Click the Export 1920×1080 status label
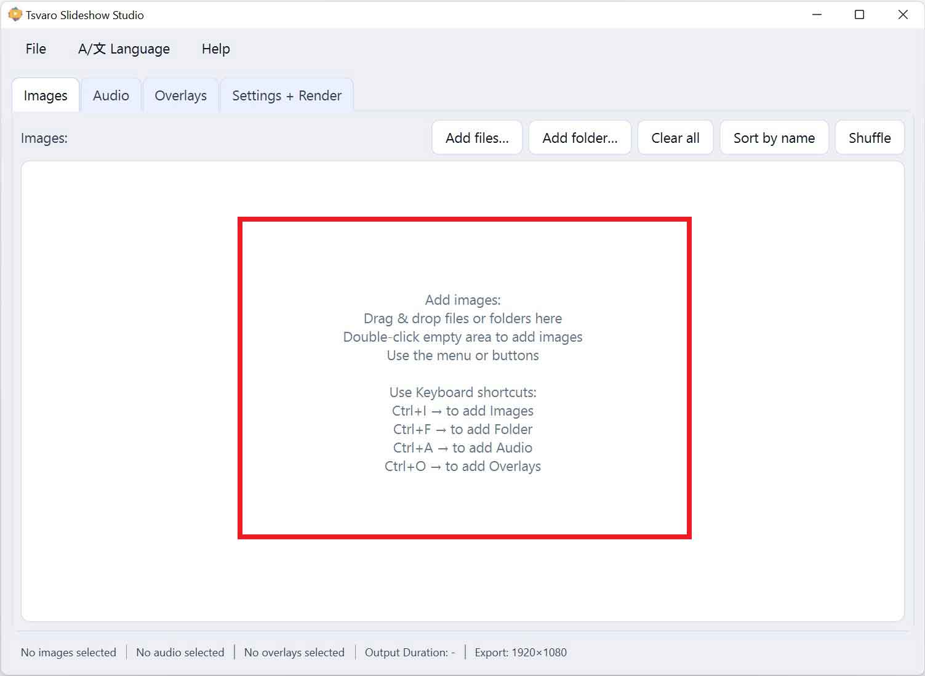Screen dimensions: 925x676 (x=521, y=653)
